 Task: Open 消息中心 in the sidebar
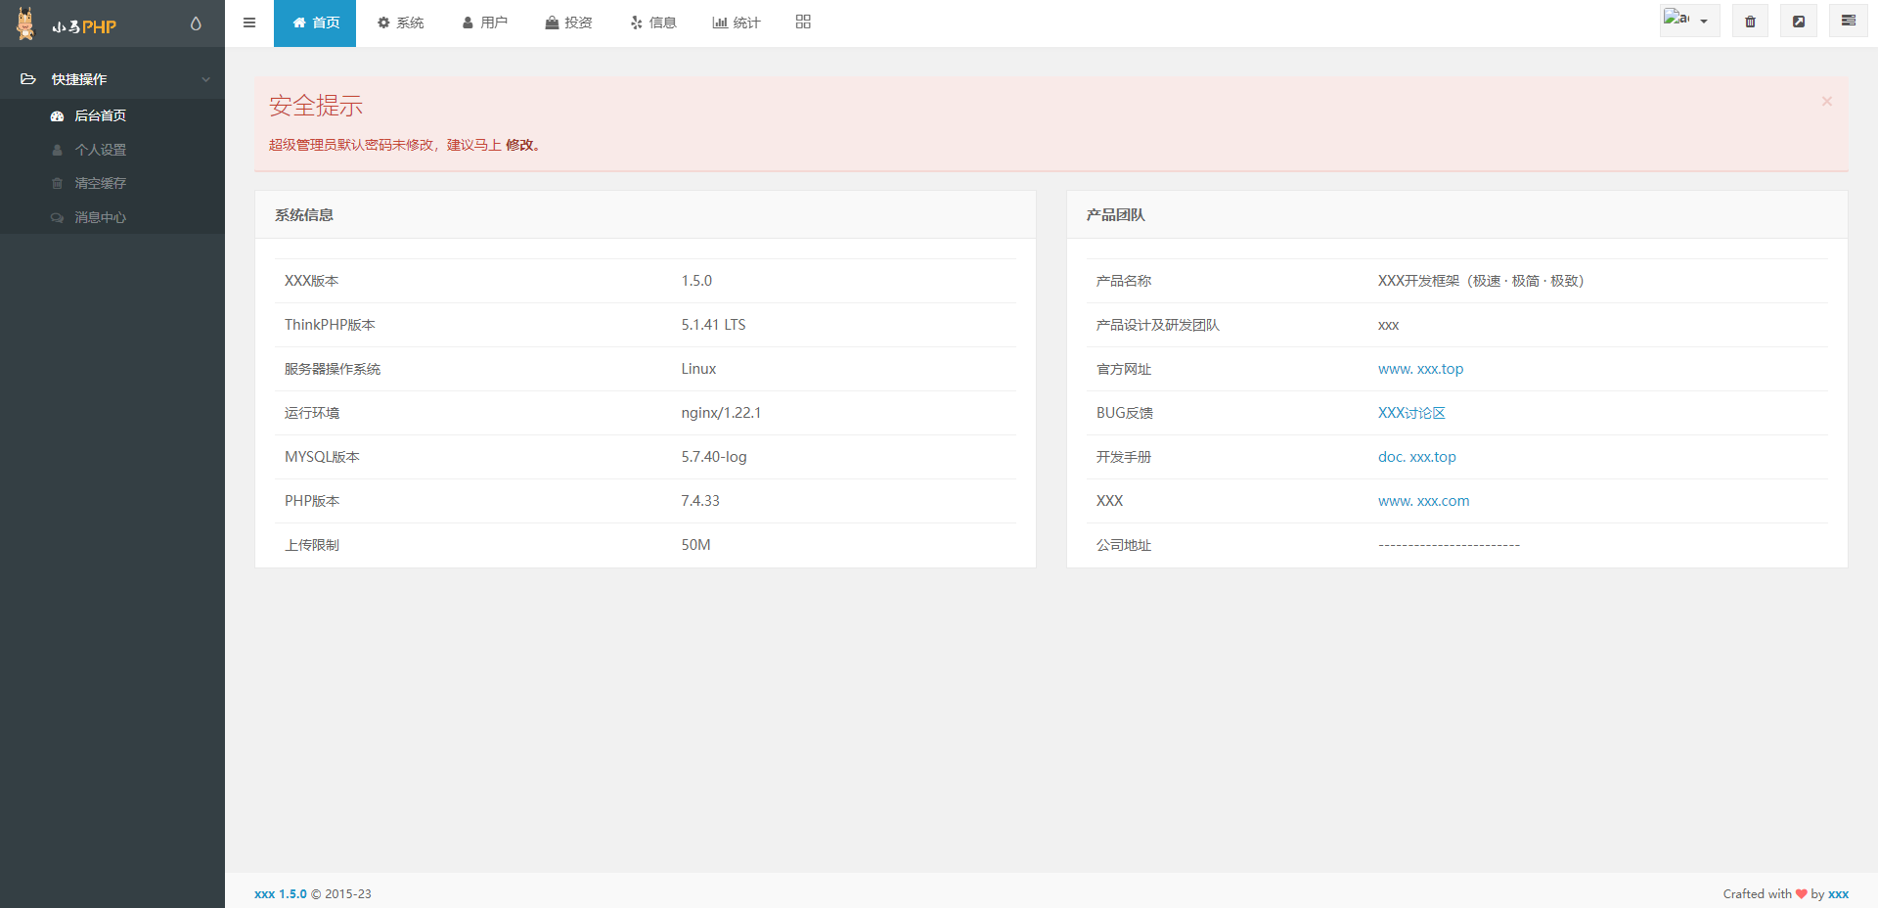coord(100,217)
